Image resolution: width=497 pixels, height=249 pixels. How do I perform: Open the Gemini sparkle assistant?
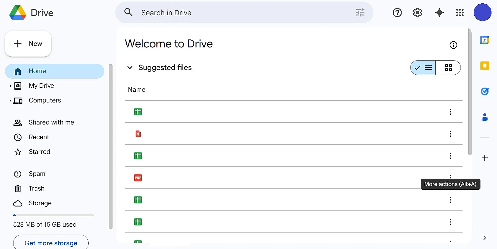(x=439, y=13)
